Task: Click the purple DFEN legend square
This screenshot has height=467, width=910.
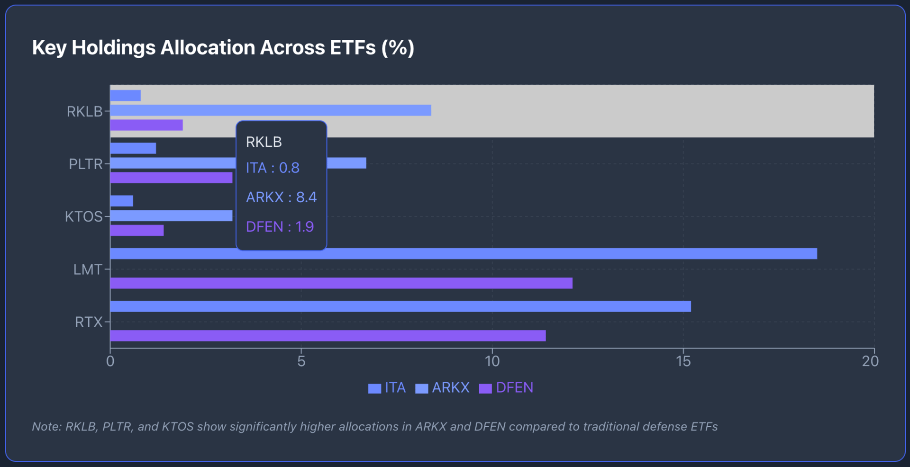Action: 485,388
